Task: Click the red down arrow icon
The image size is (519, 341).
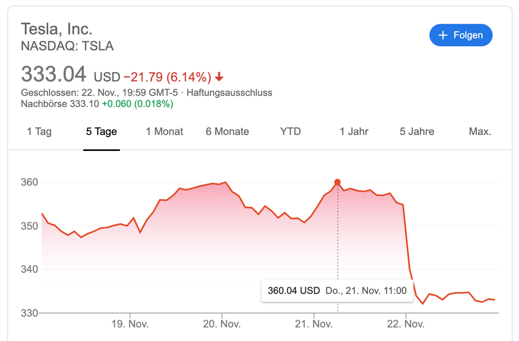Action: [219, 77]
